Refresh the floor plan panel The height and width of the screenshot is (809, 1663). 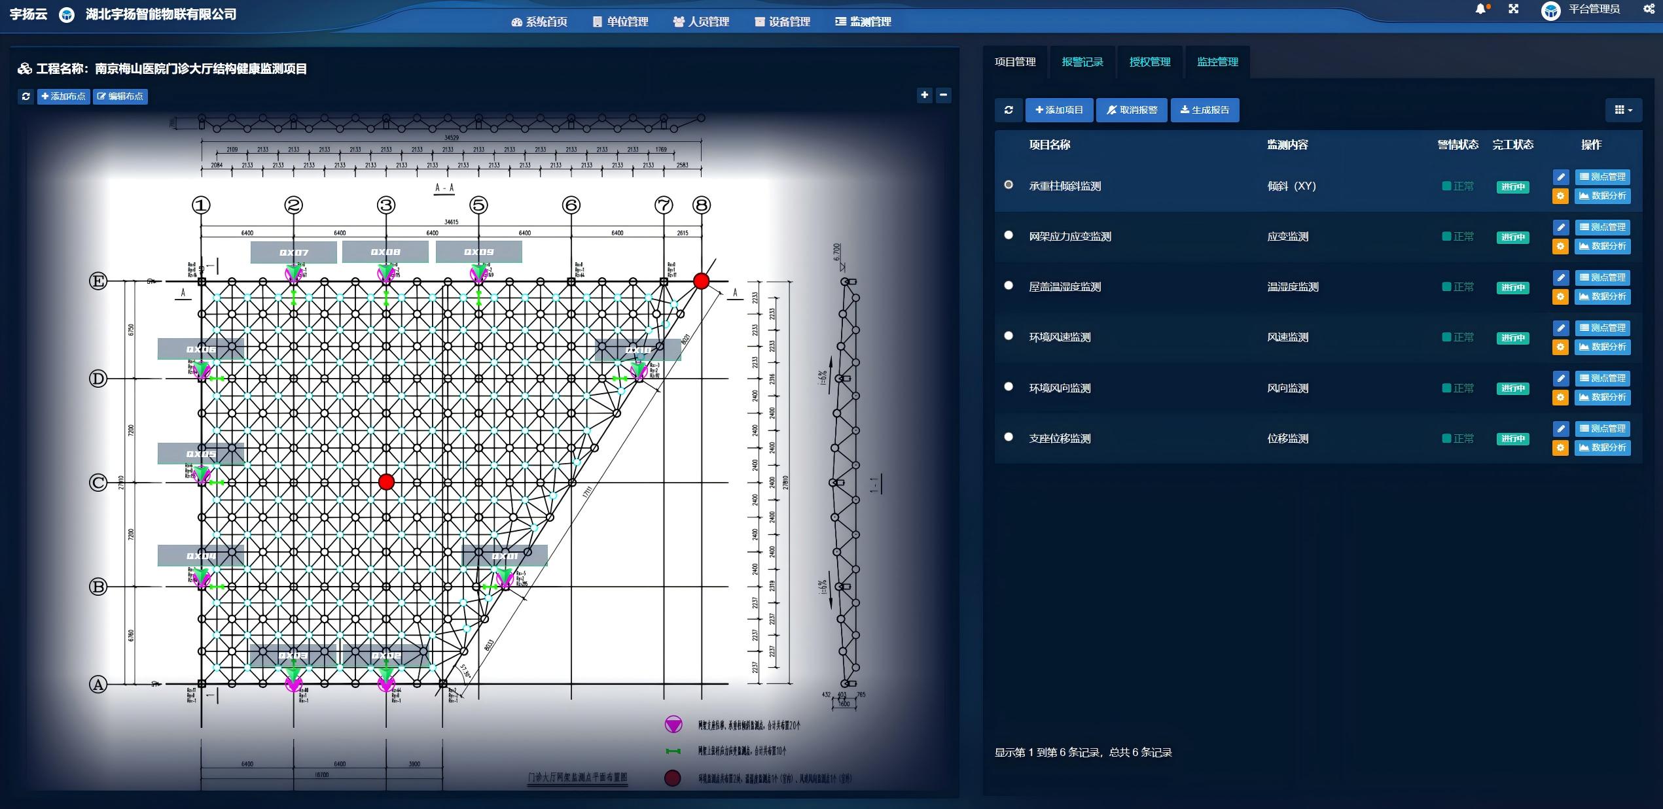[26, 96]
